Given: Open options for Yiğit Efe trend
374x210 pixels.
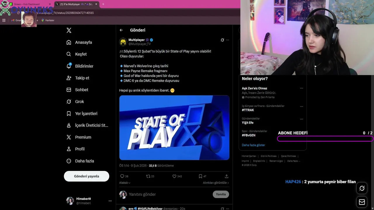Looking at the screenshot, I should coord(302,119).
